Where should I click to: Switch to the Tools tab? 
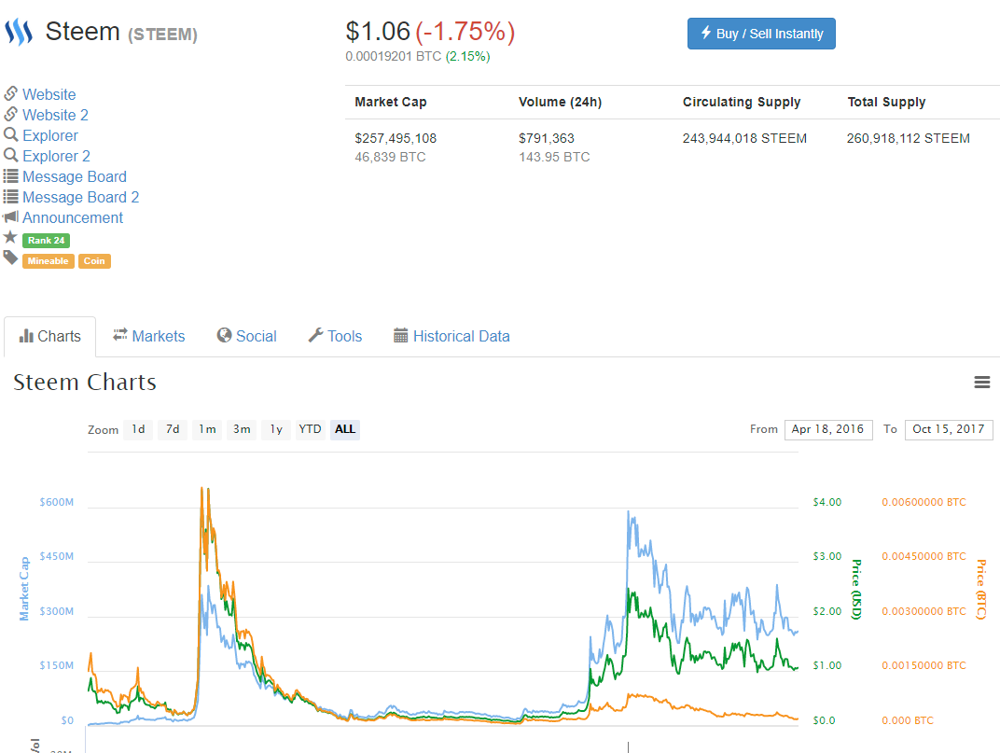(x=336, y=336)
